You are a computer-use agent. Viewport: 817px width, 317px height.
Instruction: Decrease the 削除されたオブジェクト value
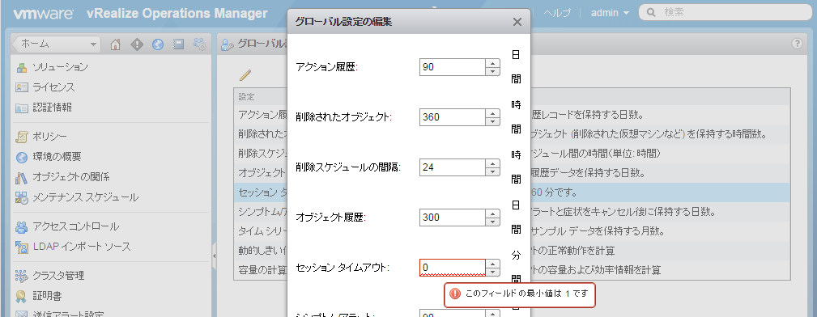tap(492, 121)
